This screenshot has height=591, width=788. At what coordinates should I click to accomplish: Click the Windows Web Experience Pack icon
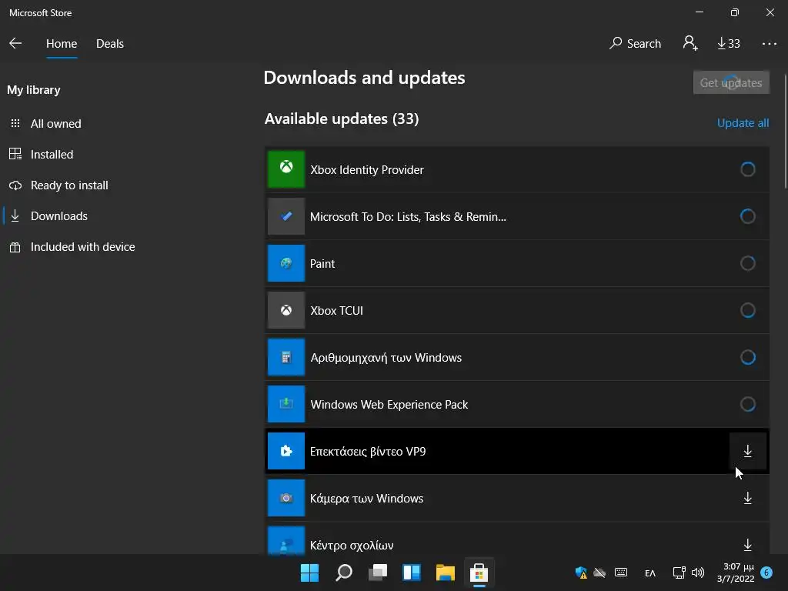click(x=286, y=404)
